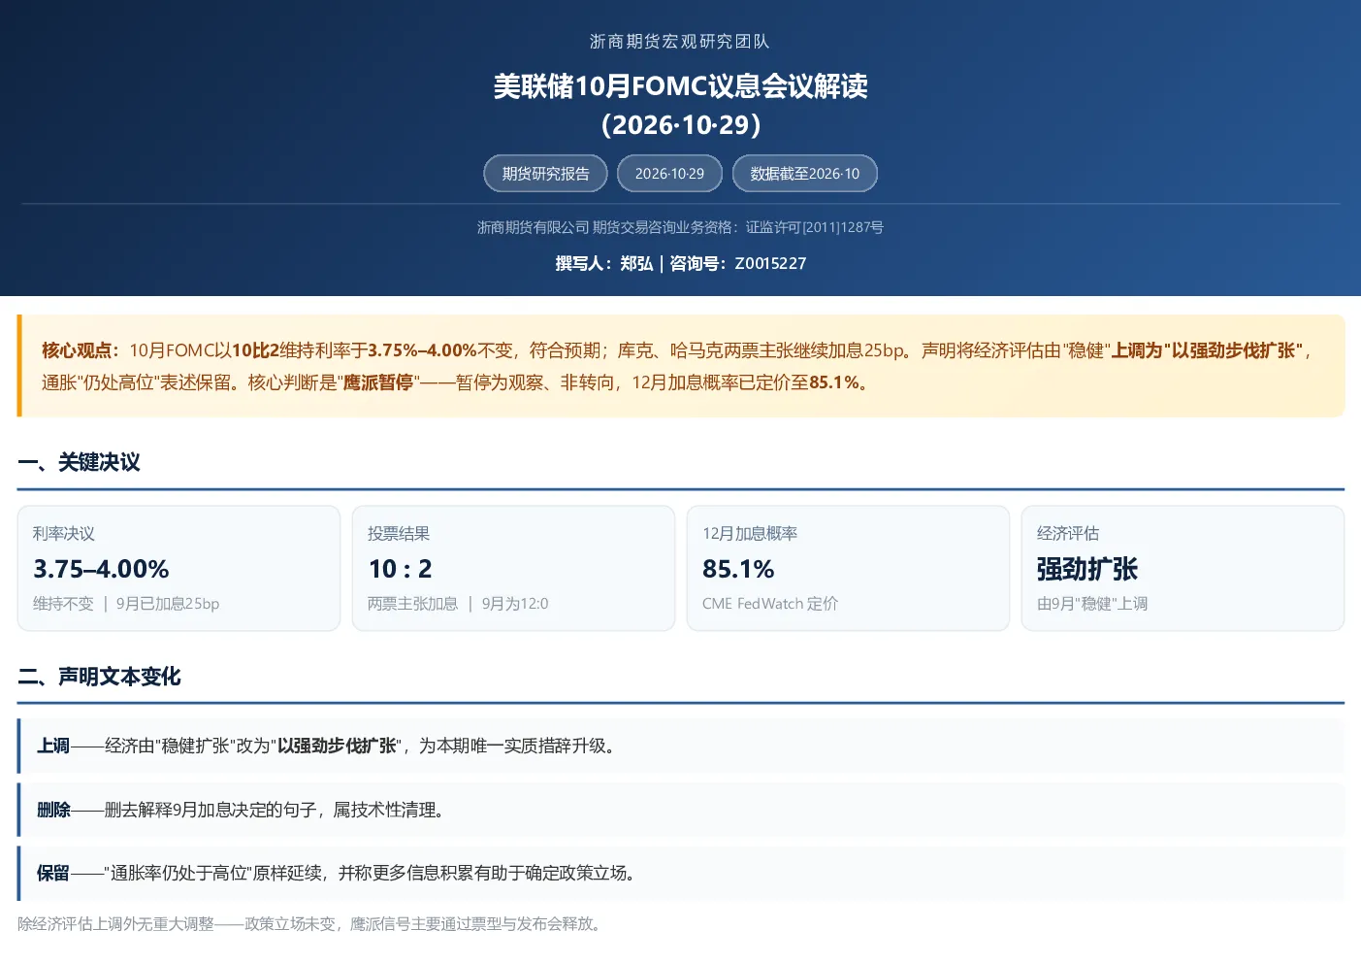Click the section heading 二、声明文本变化
1361x963 pixels.
(99, 677)
